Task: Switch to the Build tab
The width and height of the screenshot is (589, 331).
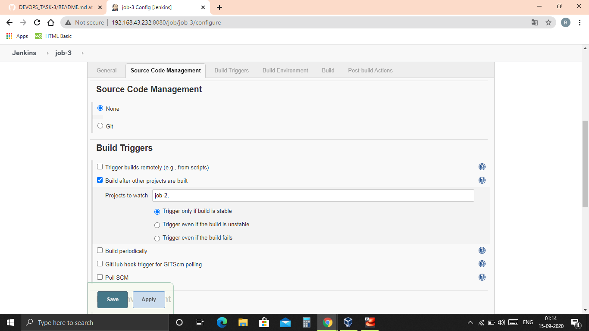Action: pyautogui.click(x=328, y=70)
